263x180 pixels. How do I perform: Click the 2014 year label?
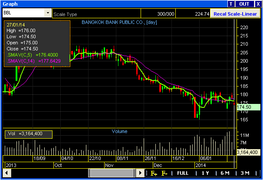coord(201,165)
